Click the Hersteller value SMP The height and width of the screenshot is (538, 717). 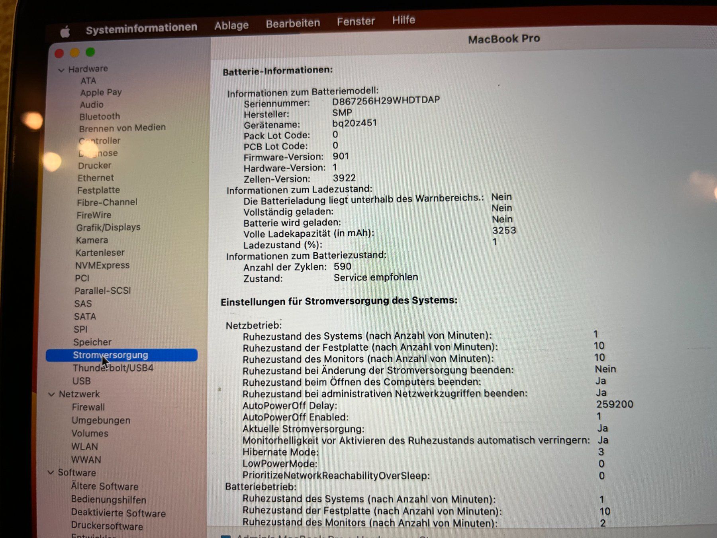(342, 112)
